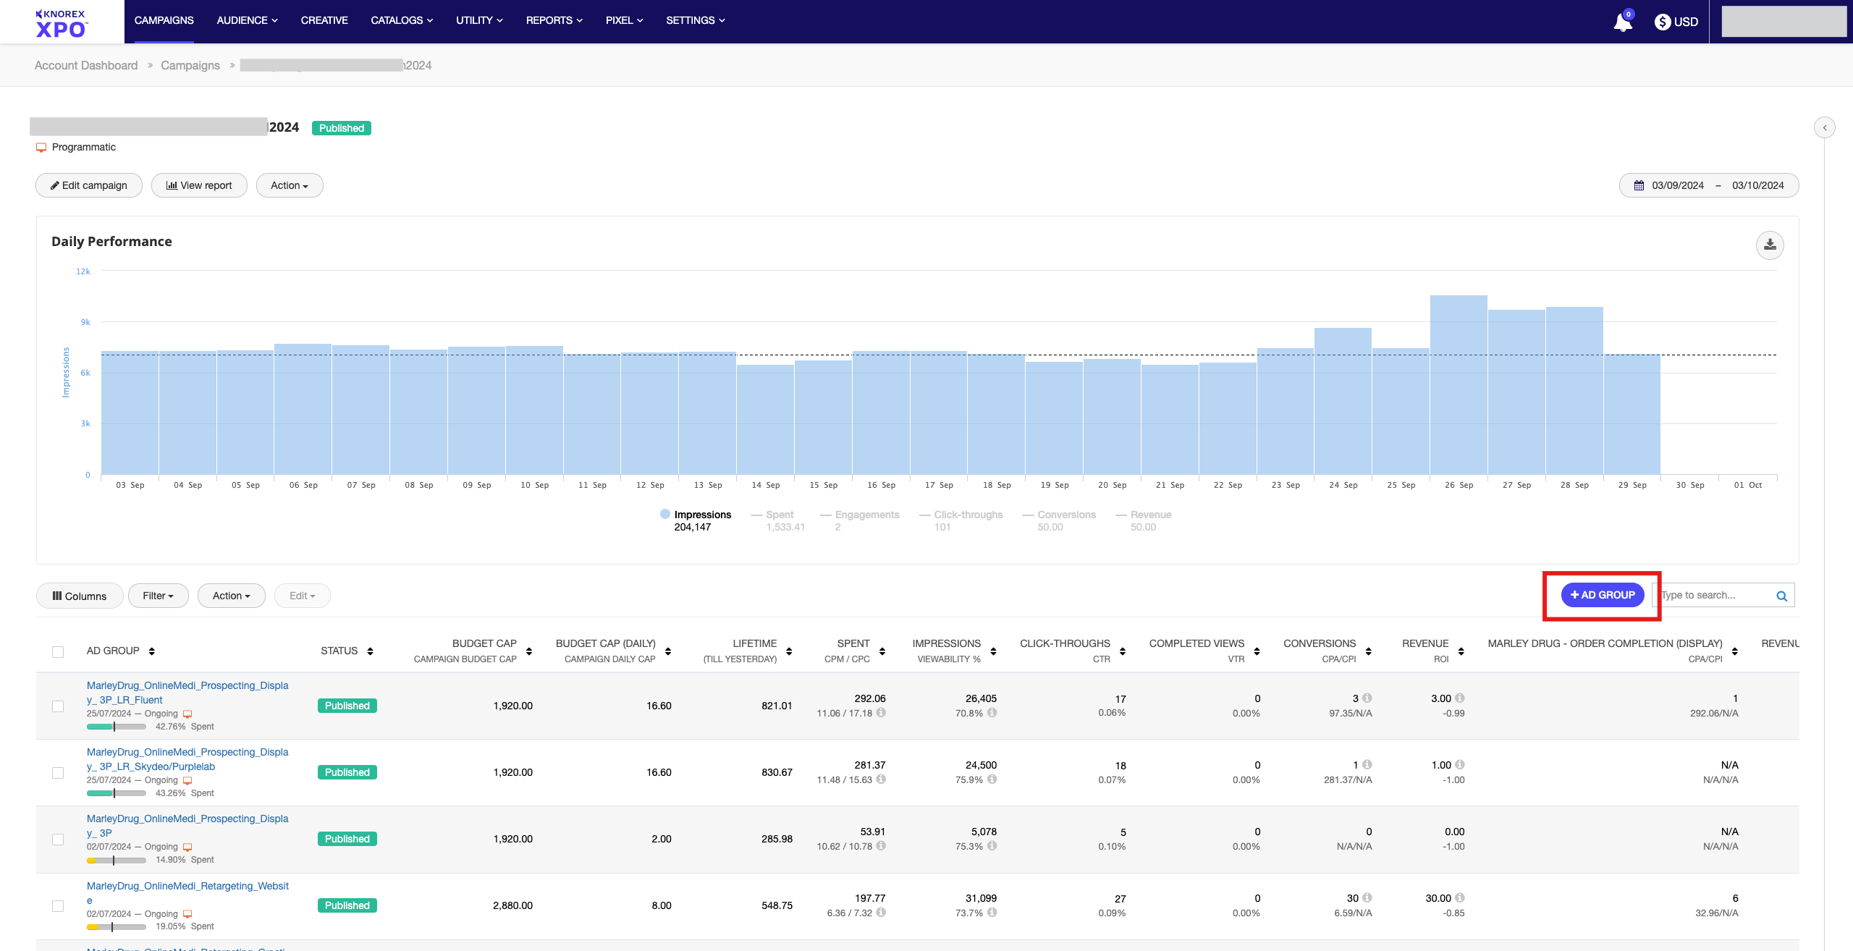
Task: Click the + AD GROUP button
Action: [1602, 595]
